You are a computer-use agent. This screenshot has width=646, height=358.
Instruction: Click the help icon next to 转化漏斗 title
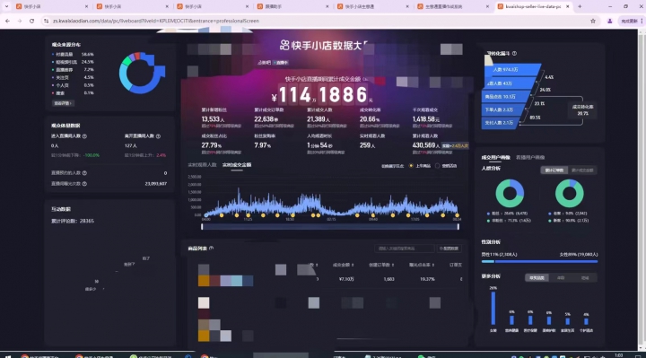coord(514,54)
